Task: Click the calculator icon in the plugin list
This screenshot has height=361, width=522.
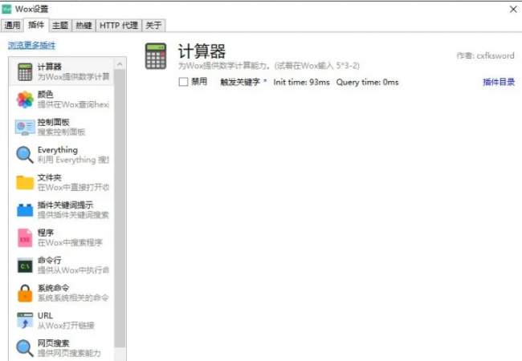Action: [25, 72]
